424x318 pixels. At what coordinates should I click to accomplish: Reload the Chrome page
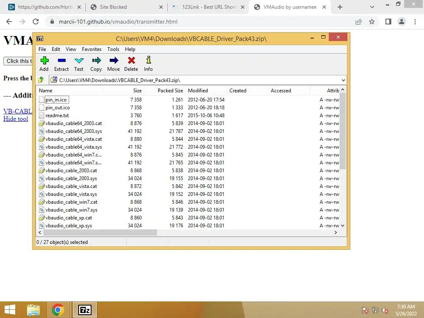(x=36, y=22)
